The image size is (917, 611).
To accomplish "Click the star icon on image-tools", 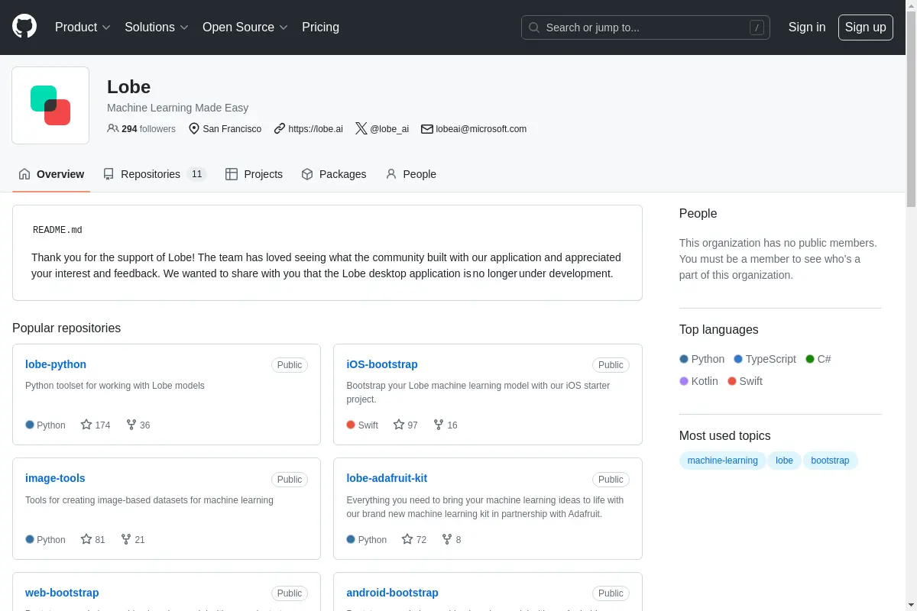I will 86,539.
